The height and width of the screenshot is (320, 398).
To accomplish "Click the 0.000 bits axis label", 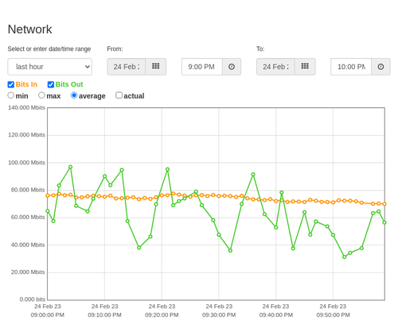I will pos(33,299).
